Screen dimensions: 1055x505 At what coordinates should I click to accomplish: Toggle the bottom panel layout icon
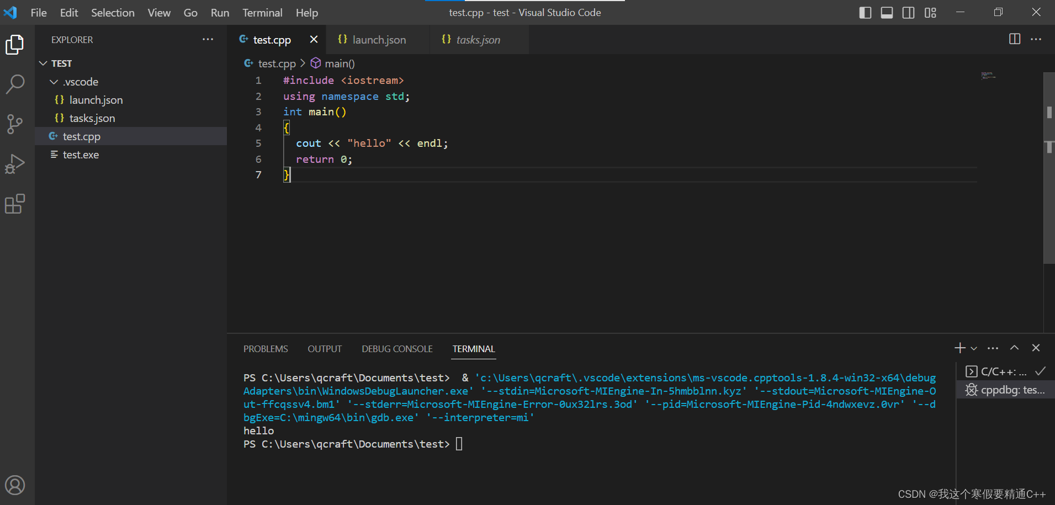click(x=887, y=13)
